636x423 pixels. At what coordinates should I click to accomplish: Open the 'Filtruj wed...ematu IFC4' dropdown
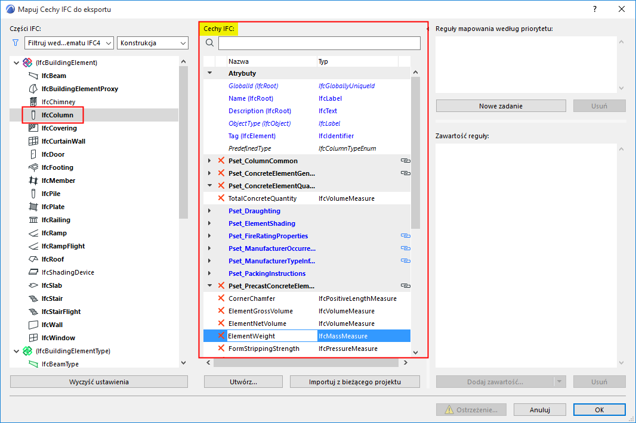point(69,43)
